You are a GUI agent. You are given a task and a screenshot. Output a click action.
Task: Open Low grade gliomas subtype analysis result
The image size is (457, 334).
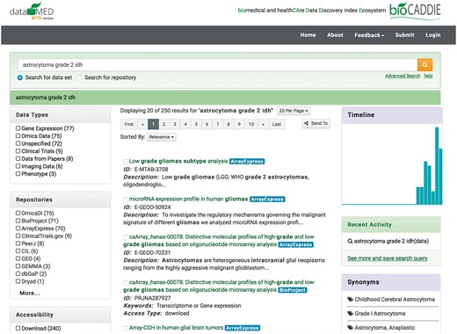click(178, 161)
